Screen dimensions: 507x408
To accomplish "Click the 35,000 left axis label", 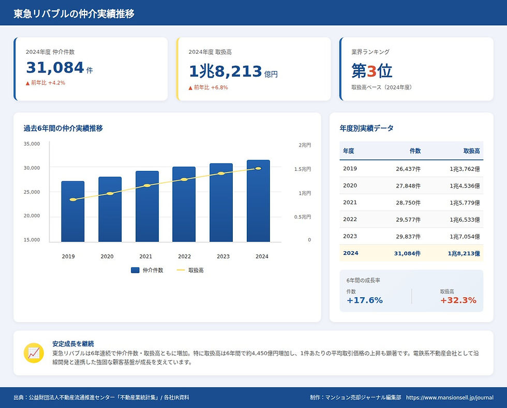I will coord(32,143).
